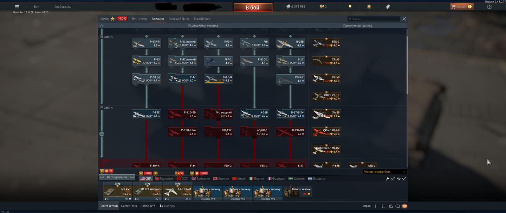This screenshot has height=213, width=506.
Task: Open the Реалистичные бои mode dropdown
Action: coord(384,172)
